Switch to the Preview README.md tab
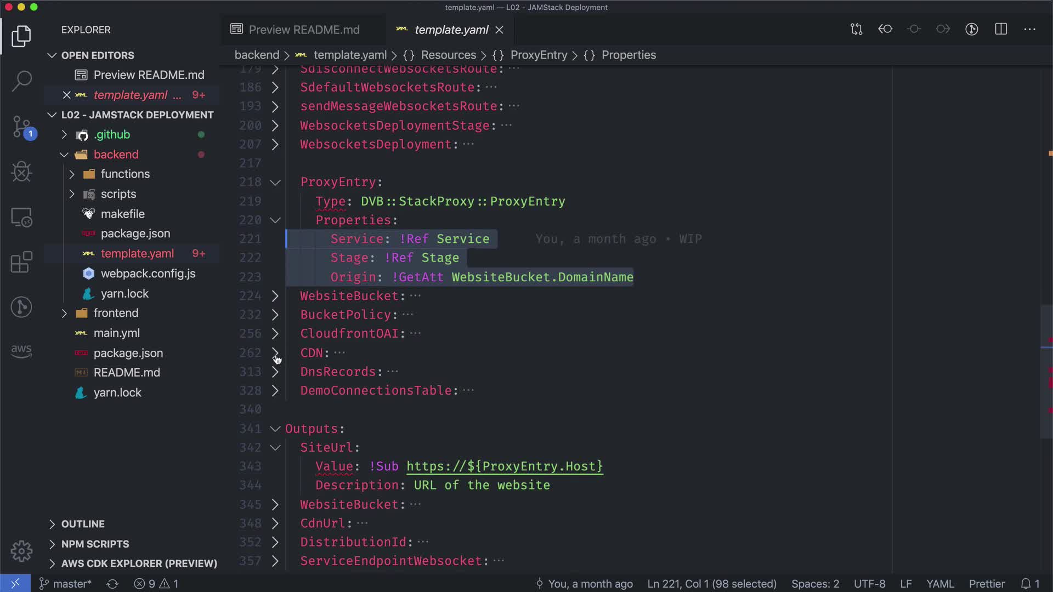The height and width of the screenshot is (592, 1053). (x=303, y=30)
